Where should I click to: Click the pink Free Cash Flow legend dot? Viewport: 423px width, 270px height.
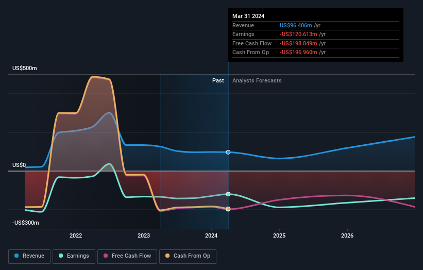click(106, 256)
